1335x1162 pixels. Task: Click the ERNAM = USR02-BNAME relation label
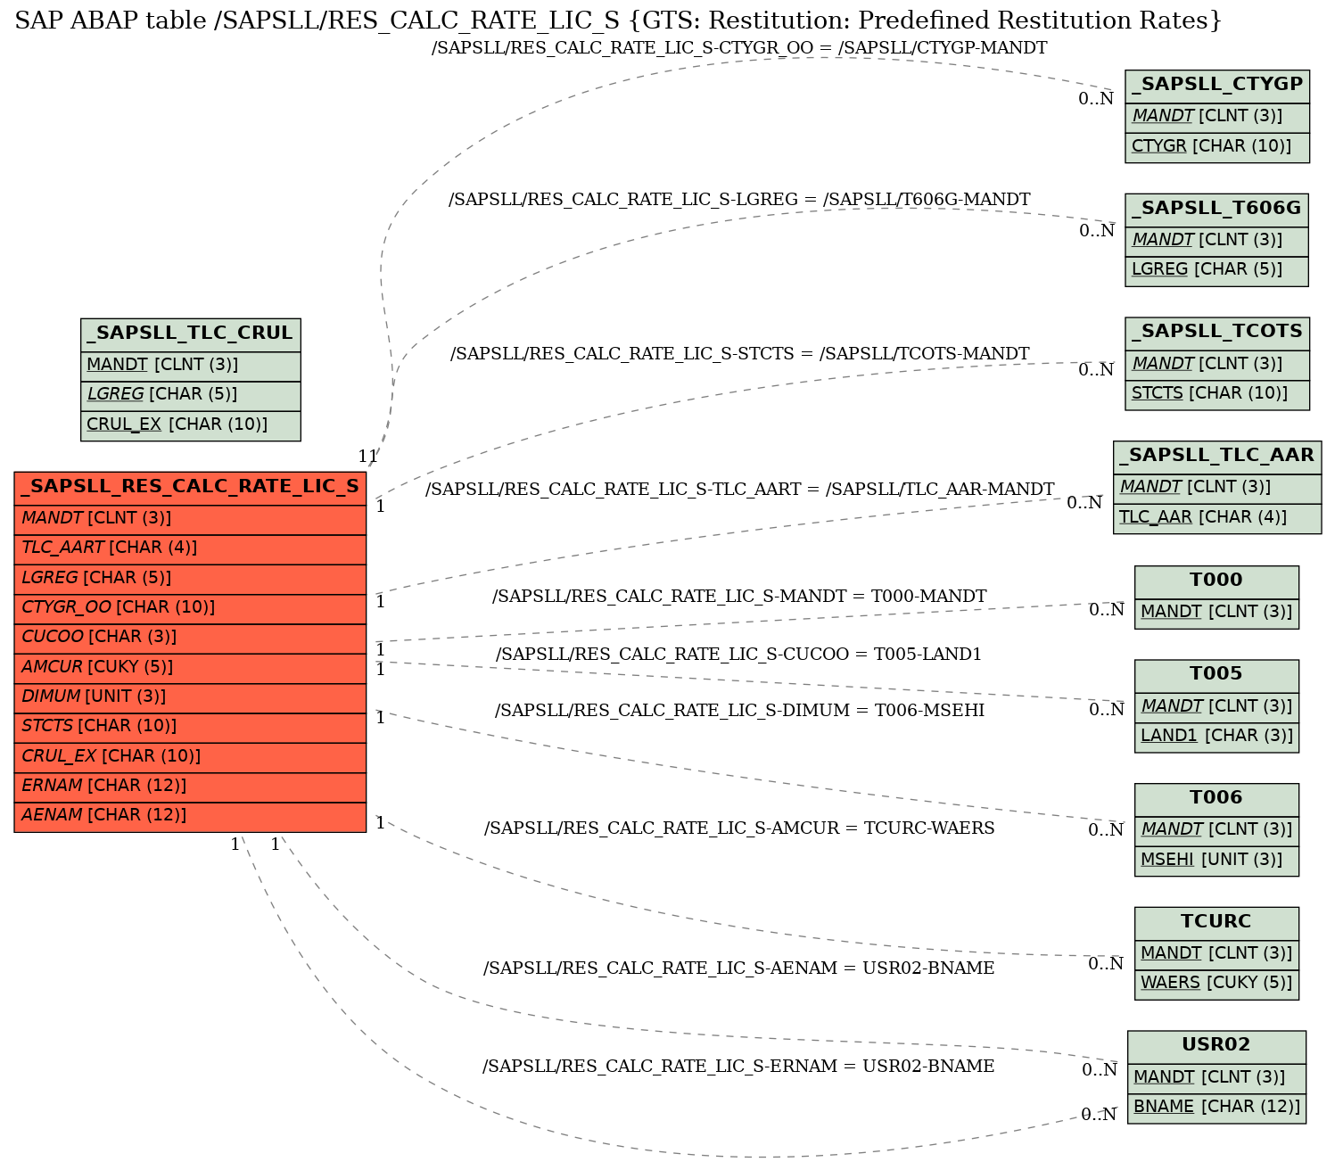(x=739, y=1067)
